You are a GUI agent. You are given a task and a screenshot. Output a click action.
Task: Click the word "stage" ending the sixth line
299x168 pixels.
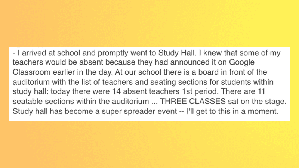point(276,102)
